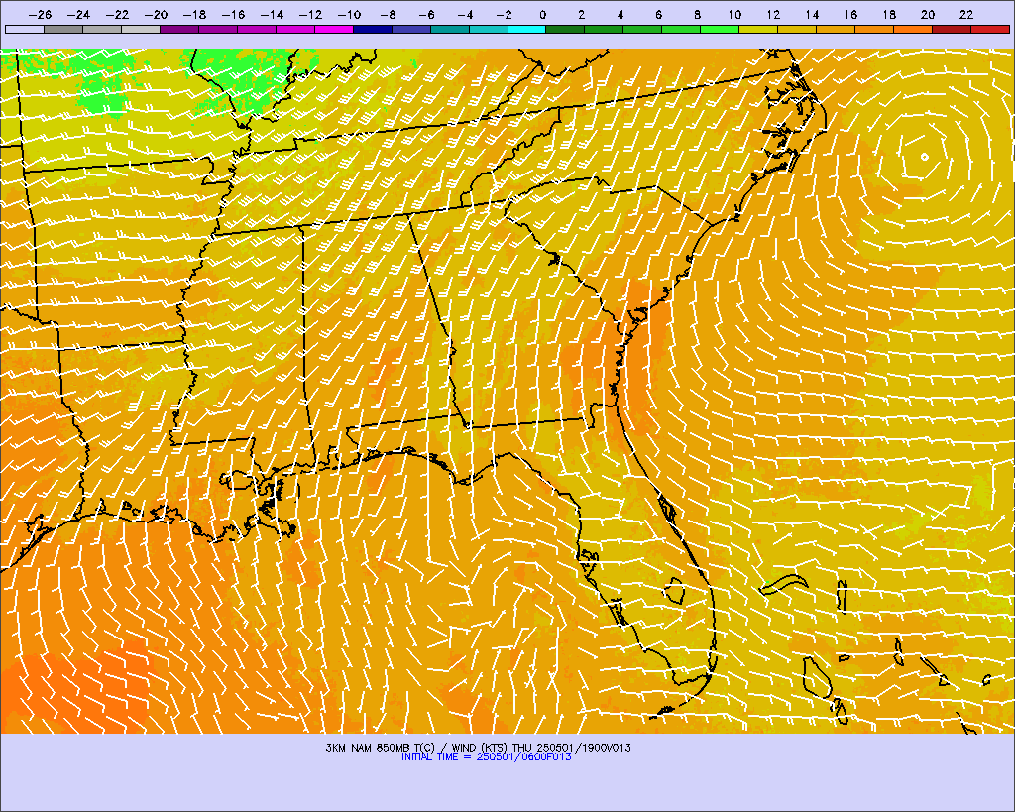
Task: Pick the light green swatch between 6 and 8
Action: (682, 29)
